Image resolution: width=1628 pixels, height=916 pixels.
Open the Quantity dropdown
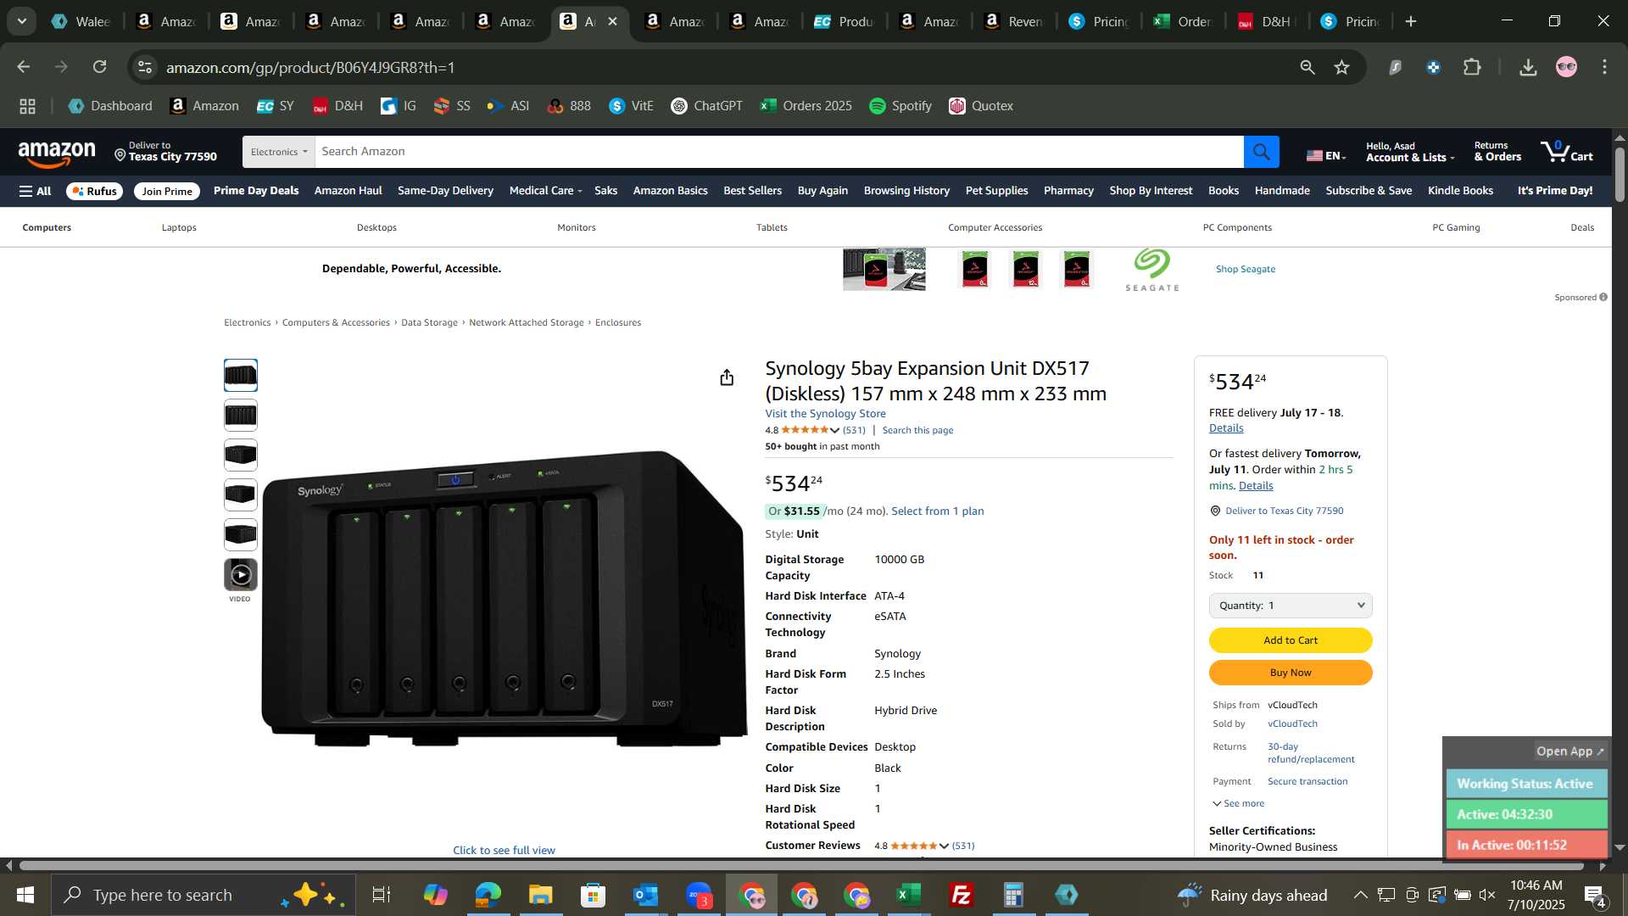point(1291,606)
